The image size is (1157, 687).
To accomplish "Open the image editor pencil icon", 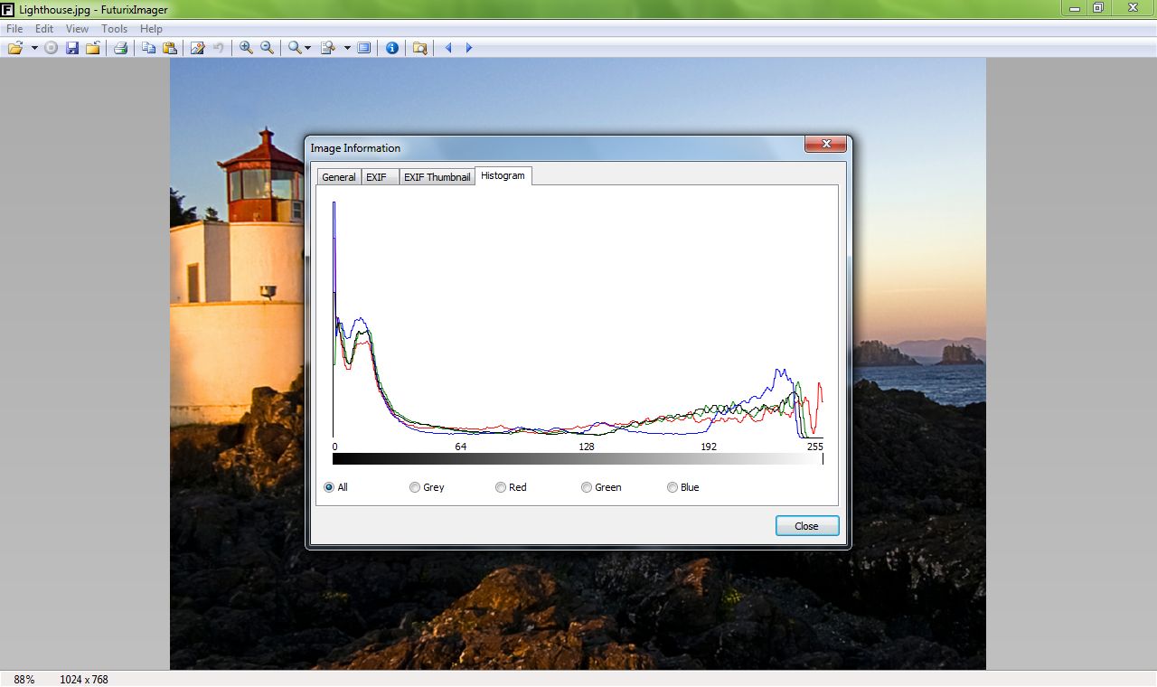I will tap(197, 48).
